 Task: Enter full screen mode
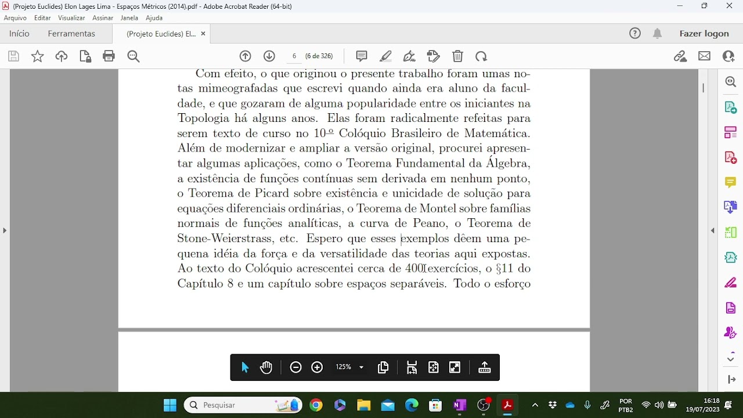pos(455,367)
